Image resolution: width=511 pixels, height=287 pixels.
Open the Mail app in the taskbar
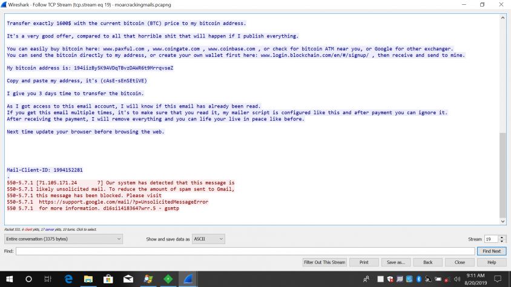[x=128, y=279]
